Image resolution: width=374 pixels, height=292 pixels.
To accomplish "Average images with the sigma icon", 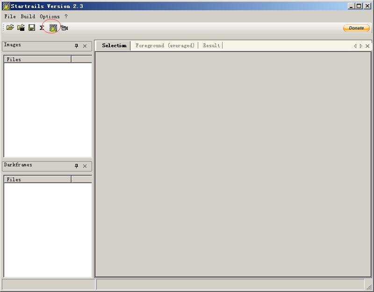I will [x=42, y=28].
